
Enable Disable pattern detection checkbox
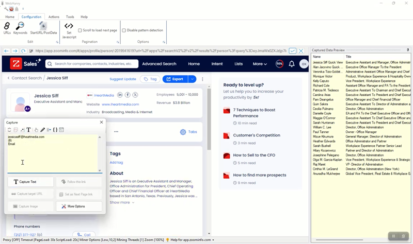[124, 30]
